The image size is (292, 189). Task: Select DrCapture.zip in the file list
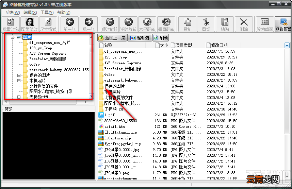click(117, 138)
